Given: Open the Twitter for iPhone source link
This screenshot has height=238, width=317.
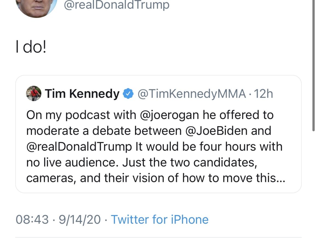Looking at the screenshot, I should (x=160, y=219).
